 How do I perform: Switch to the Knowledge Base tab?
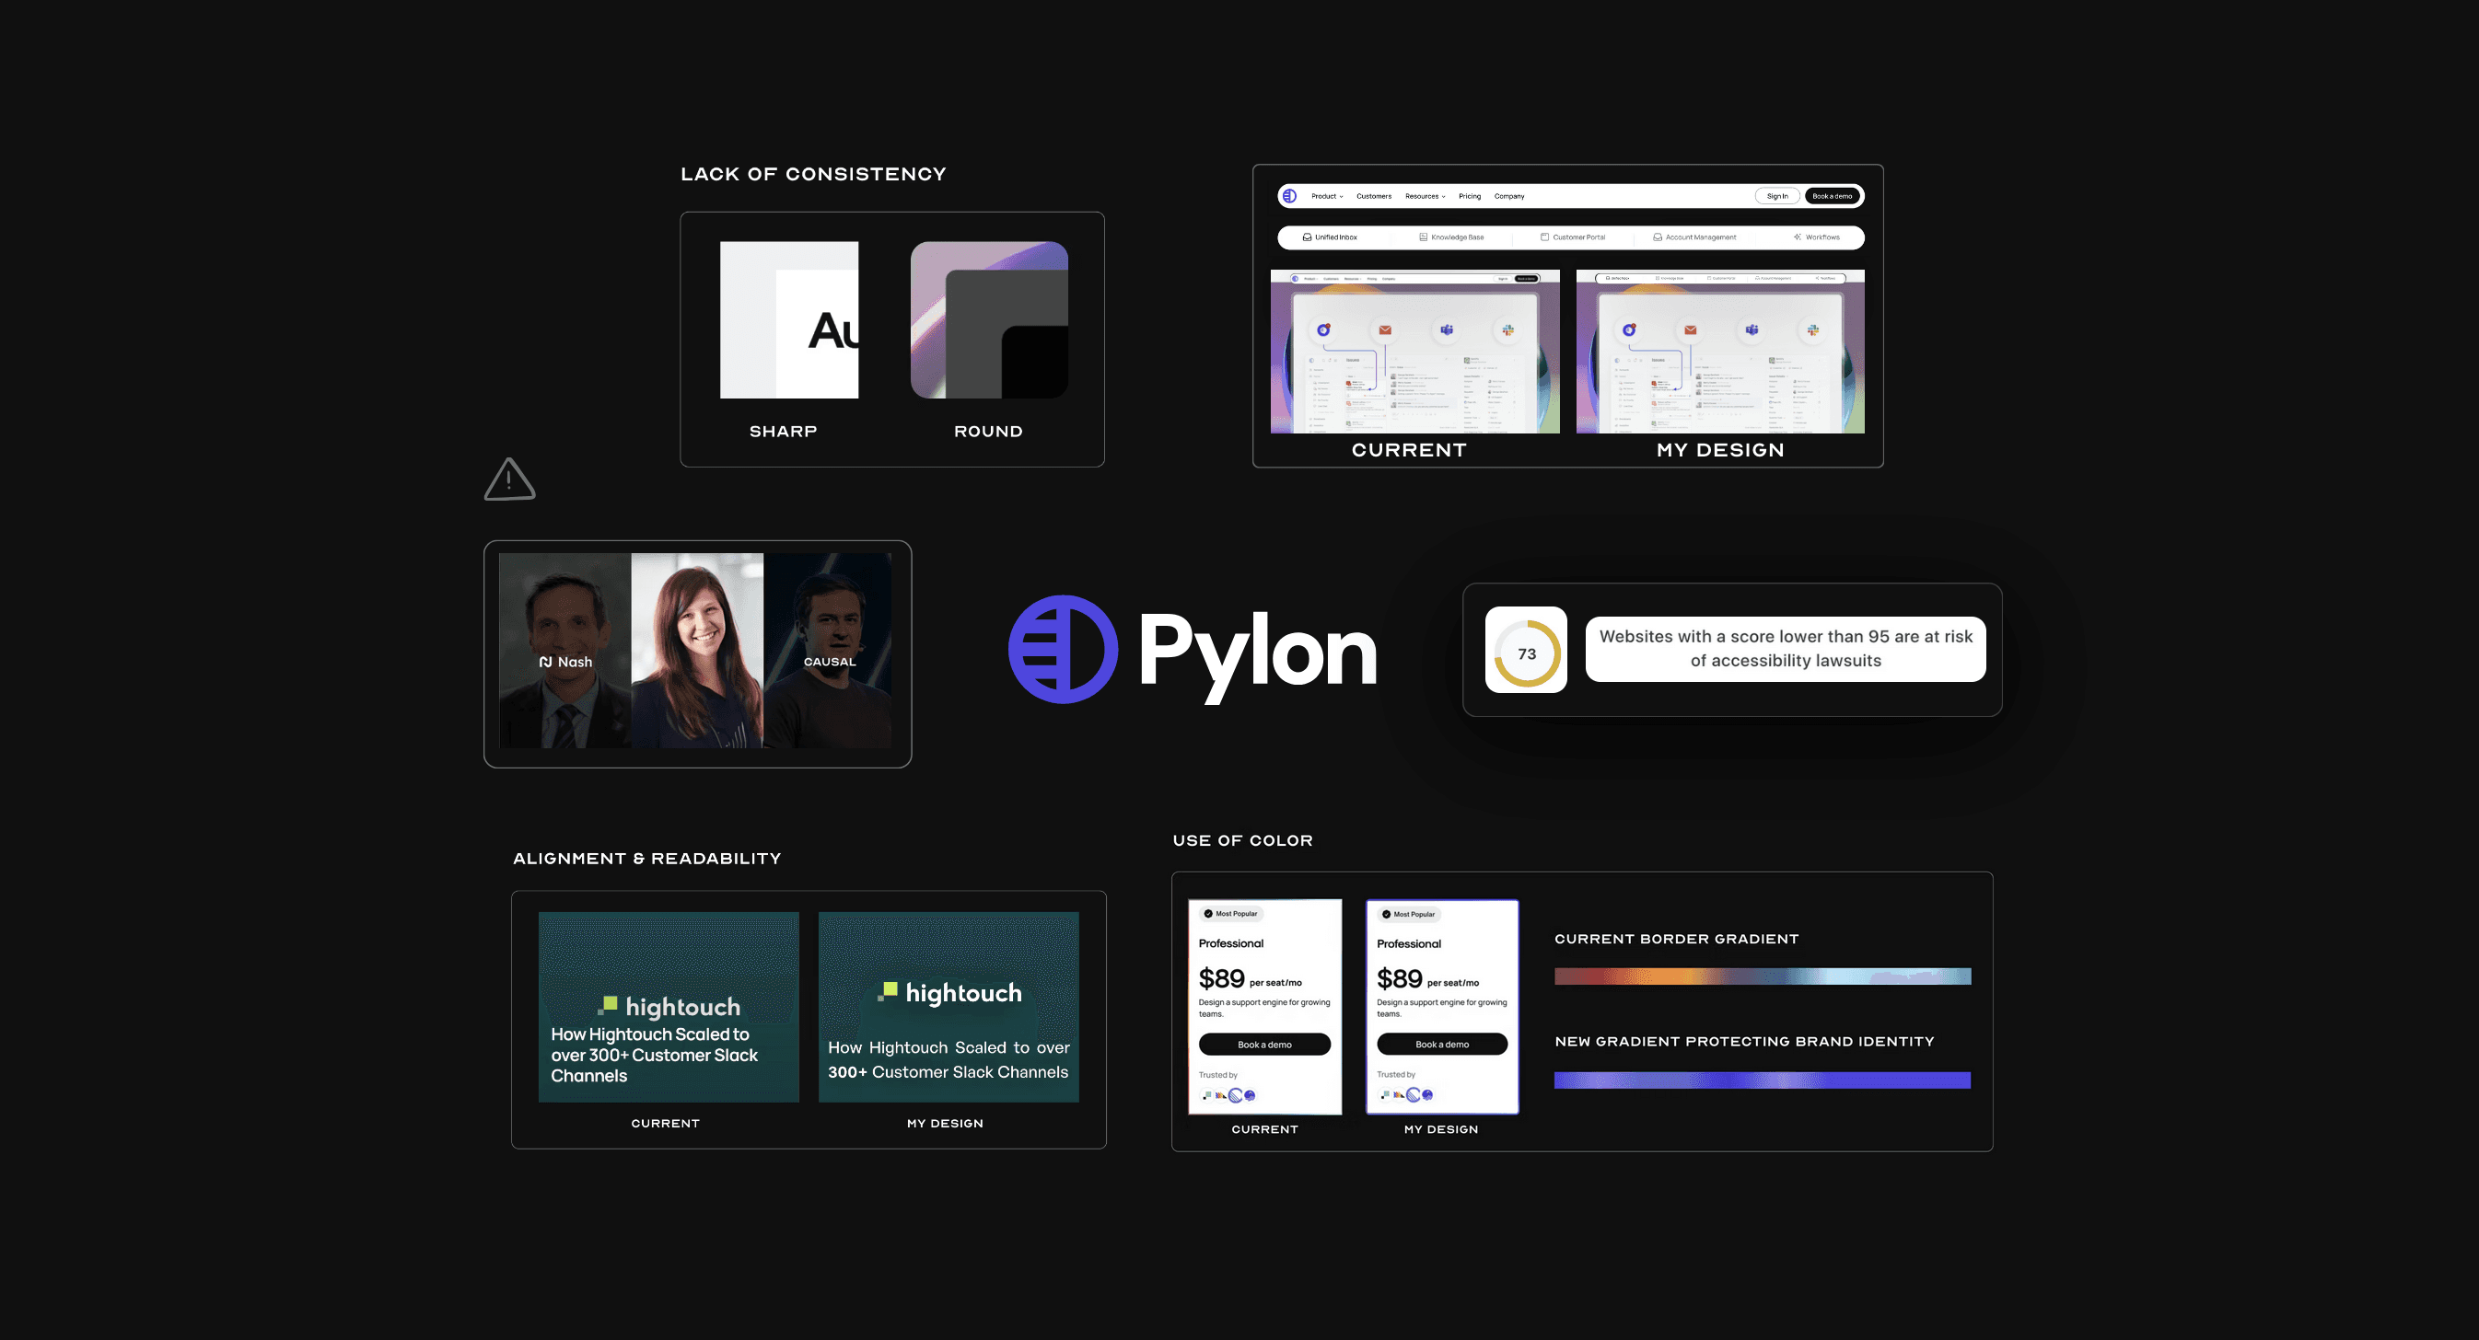point(1451,237)
